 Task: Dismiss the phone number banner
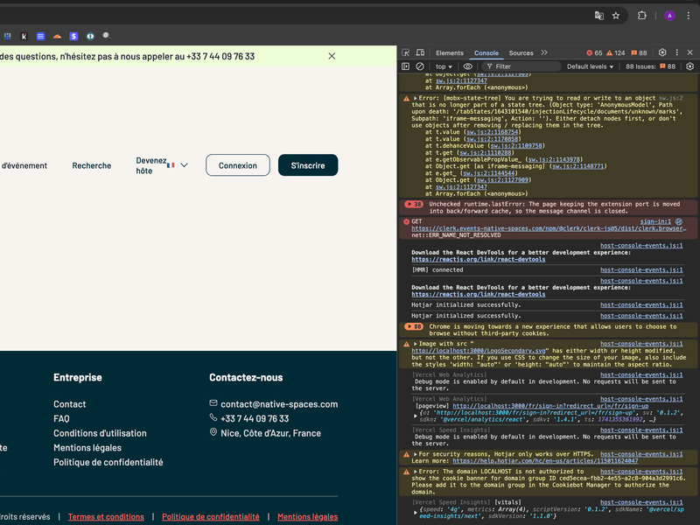[332, 56]
